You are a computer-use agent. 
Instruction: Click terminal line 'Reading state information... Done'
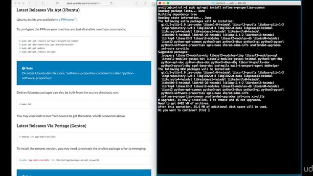pyautogui.click(x=185, y=18)
